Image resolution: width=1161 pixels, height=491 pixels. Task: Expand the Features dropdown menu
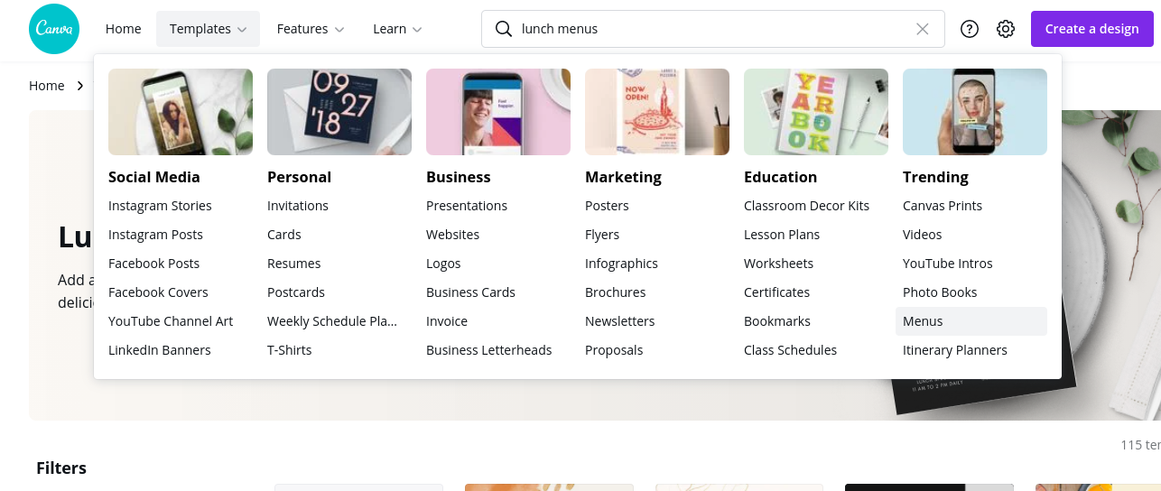pyautogui.click(x=311, y=29)
